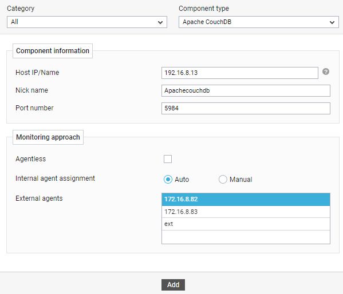Select Auto internal agent assignment
Image resolution: width=343 pixels, height=294 pixels.
(168, 180)
